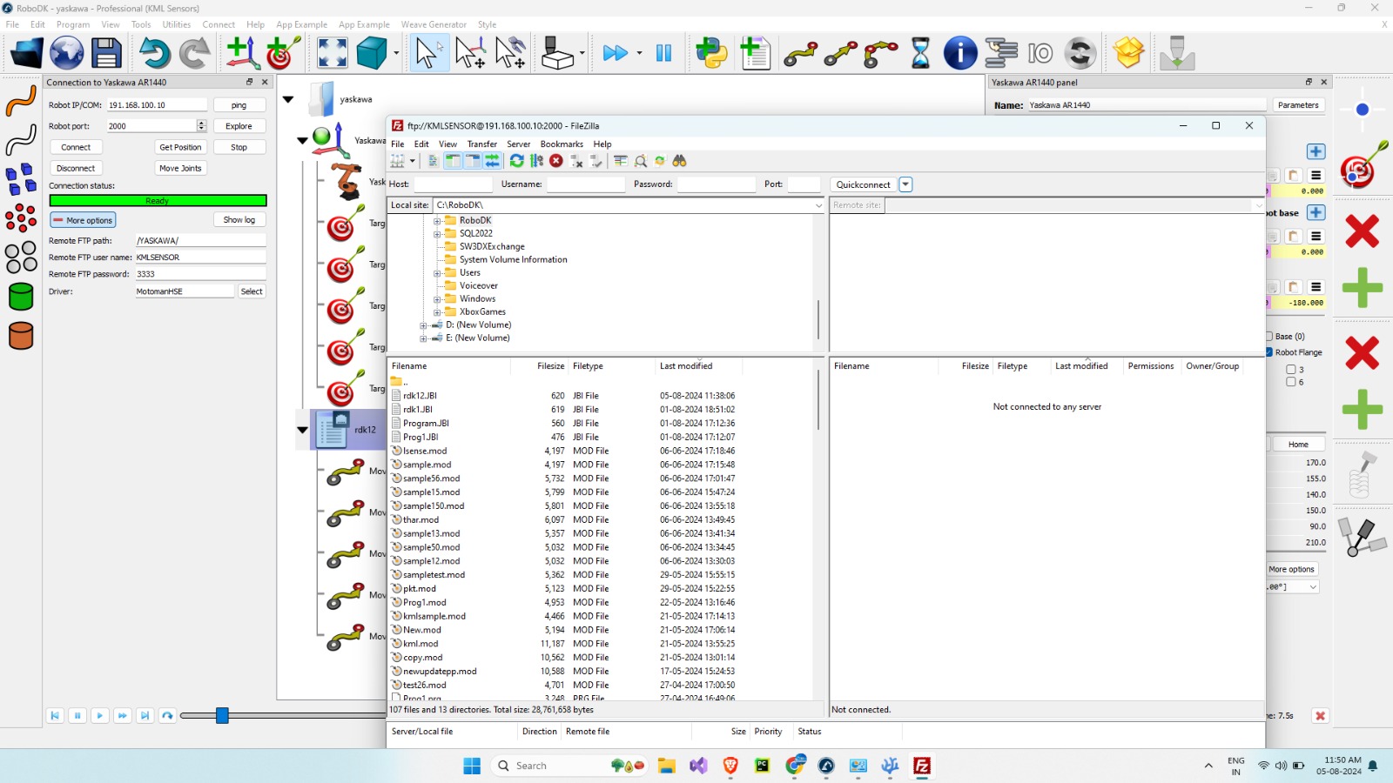This screenshot has width=1393, height=783.
Task: Click the FileZilla refresh file list icon
Action: coord(516,161)
